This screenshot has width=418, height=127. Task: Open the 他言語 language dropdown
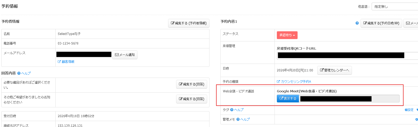[x=394, y=6]
